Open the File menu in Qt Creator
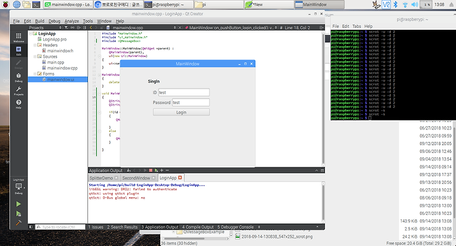 click(16, 21)
